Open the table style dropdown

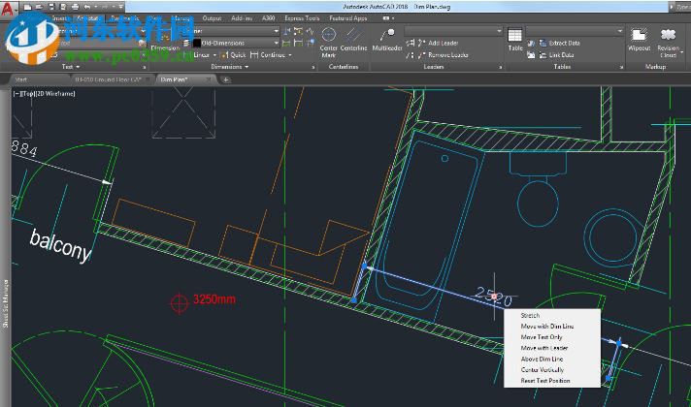618,31
